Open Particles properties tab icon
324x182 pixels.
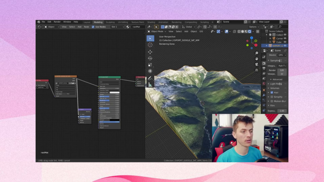(264, 100)
